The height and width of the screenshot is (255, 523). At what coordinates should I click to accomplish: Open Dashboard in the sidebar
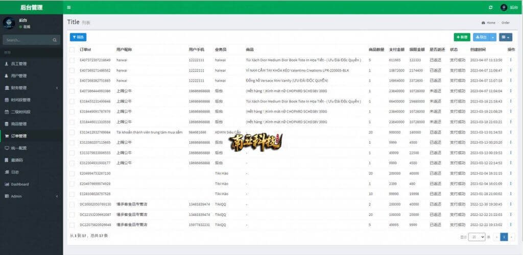tap(20, 184)
